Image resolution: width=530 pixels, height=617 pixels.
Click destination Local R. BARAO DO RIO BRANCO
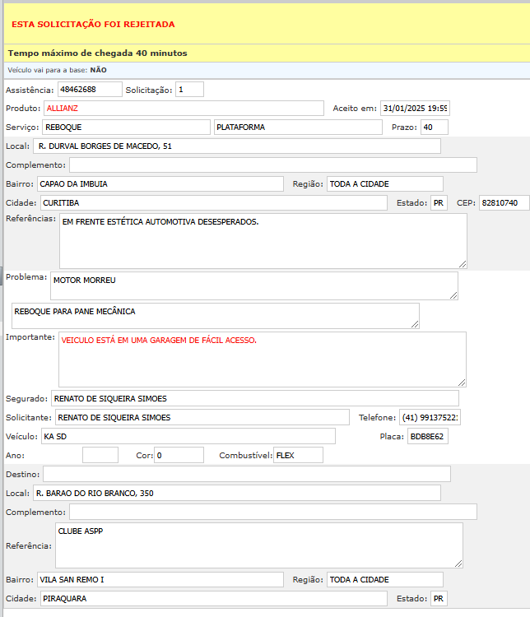pyautogui.click(x=237, y=493)
